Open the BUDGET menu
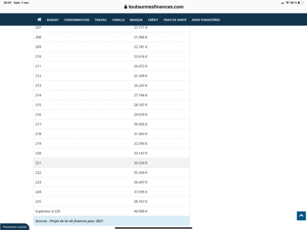This screenshot has width=307, height=230. click(52, 20)
